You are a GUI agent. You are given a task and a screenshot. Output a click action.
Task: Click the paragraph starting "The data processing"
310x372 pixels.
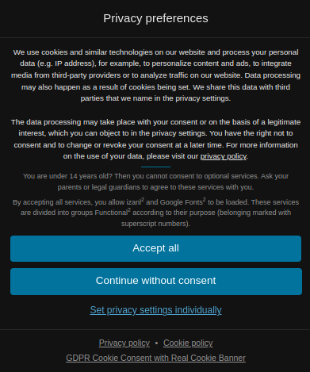(x=155, y=139)
